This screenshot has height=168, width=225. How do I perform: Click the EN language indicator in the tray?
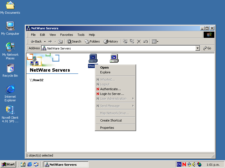179,165
